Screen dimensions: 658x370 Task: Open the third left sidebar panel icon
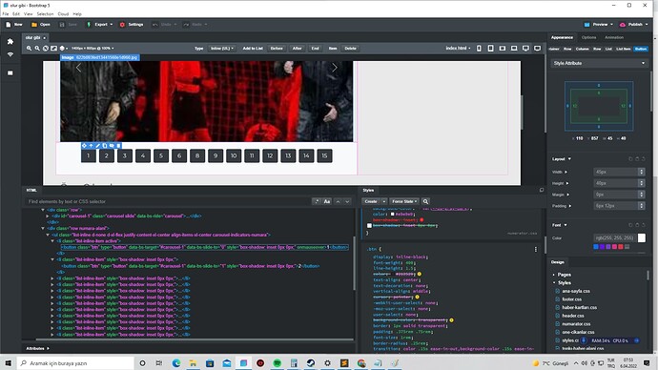click(x=10, y=73)
